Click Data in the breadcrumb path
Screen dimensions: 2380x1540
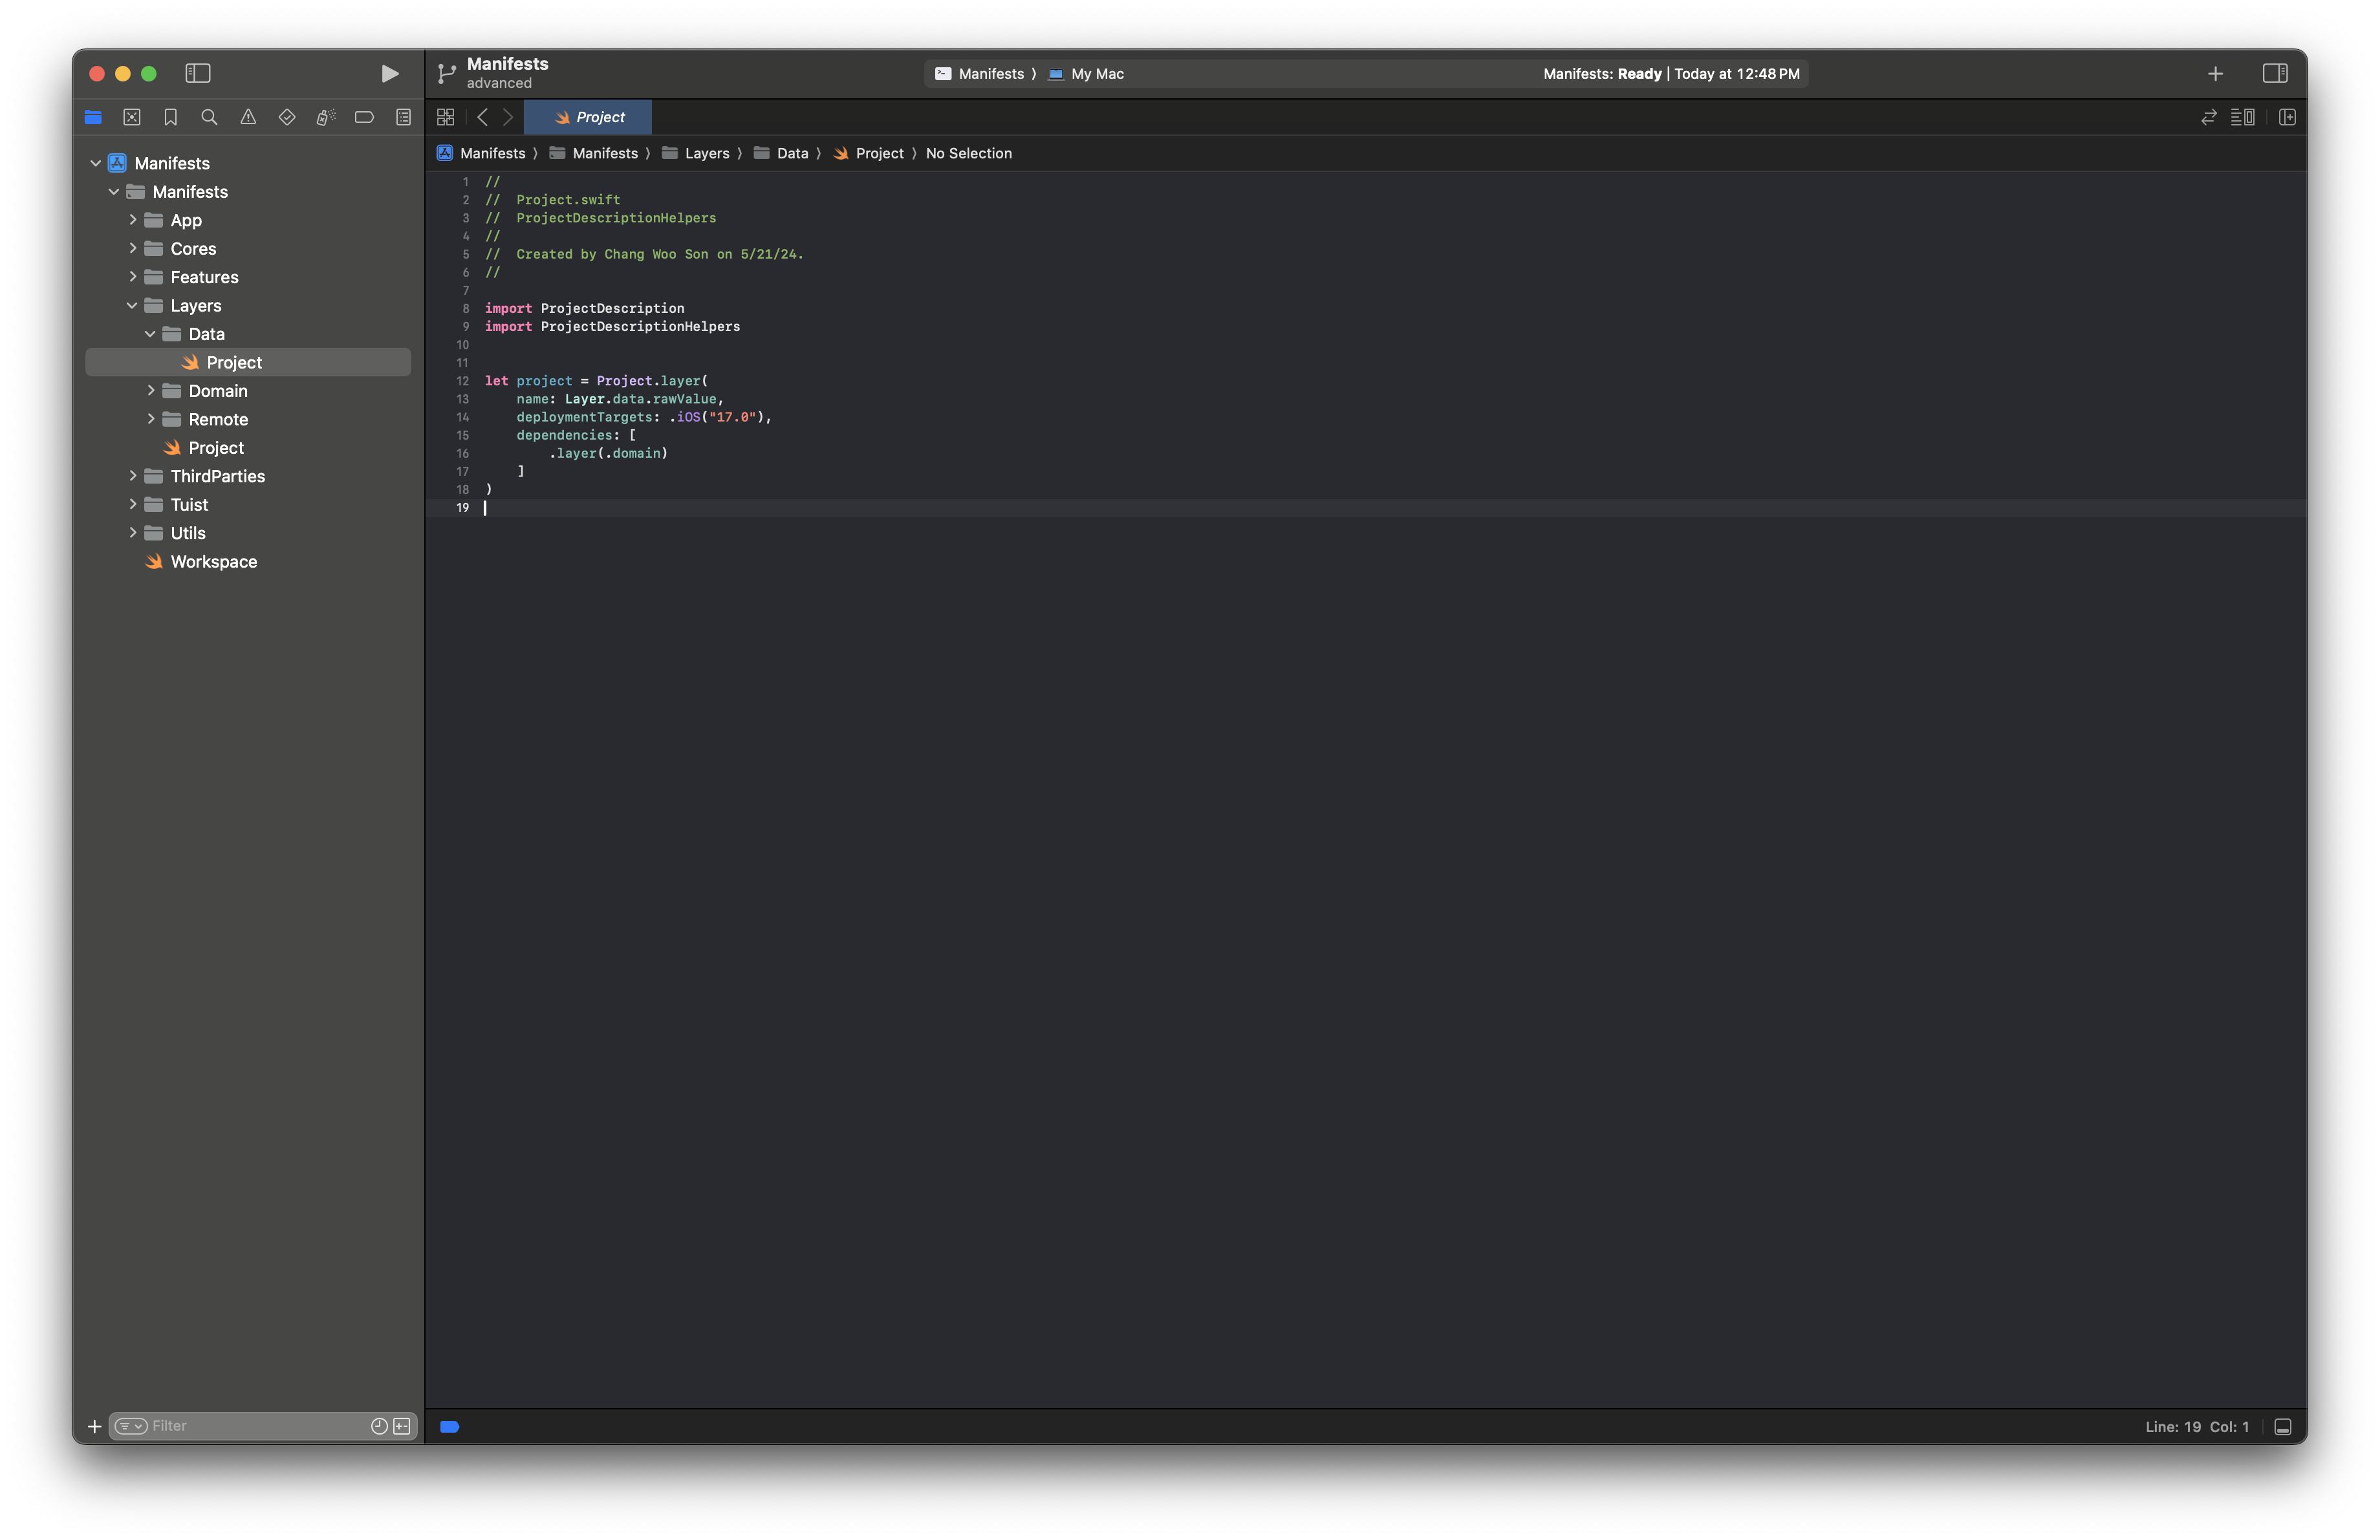pyautogui.click(x=781, y=153)
